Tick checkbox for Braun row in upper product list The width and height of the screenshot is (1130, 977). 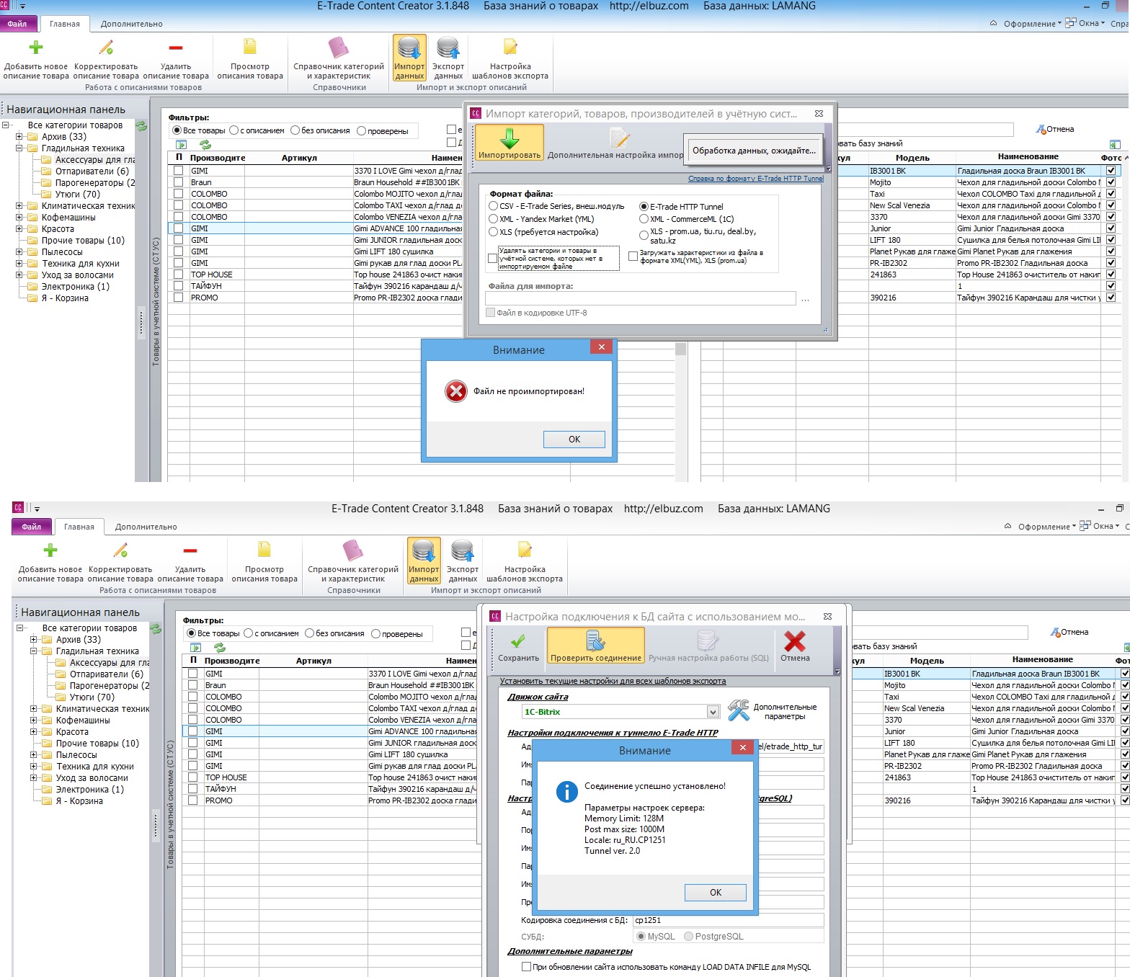[178, 182]
